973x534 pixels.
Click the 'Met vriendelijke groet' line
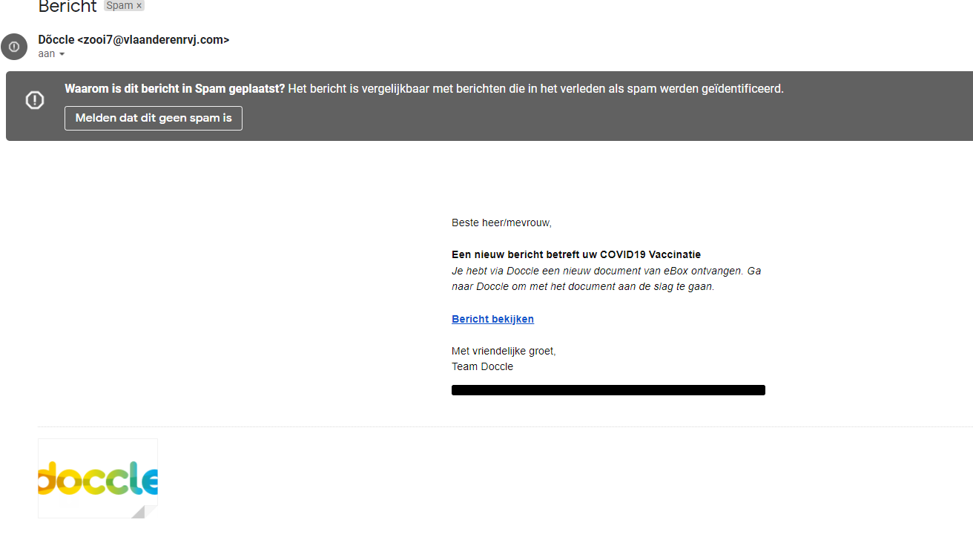[503, 351]
